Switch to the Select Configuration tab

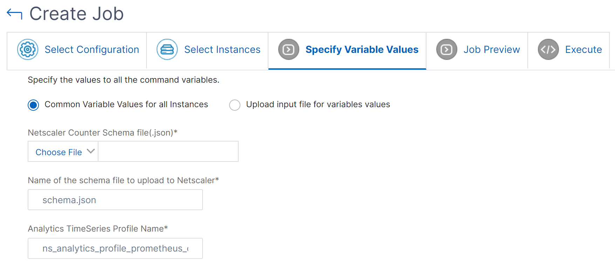pyautogui.click(x=77, y=51)
